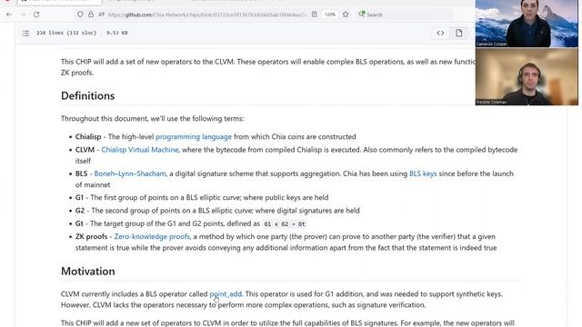Click the '9.53 KB' file size text
This screenshot has width=582, height=327.
117,33
